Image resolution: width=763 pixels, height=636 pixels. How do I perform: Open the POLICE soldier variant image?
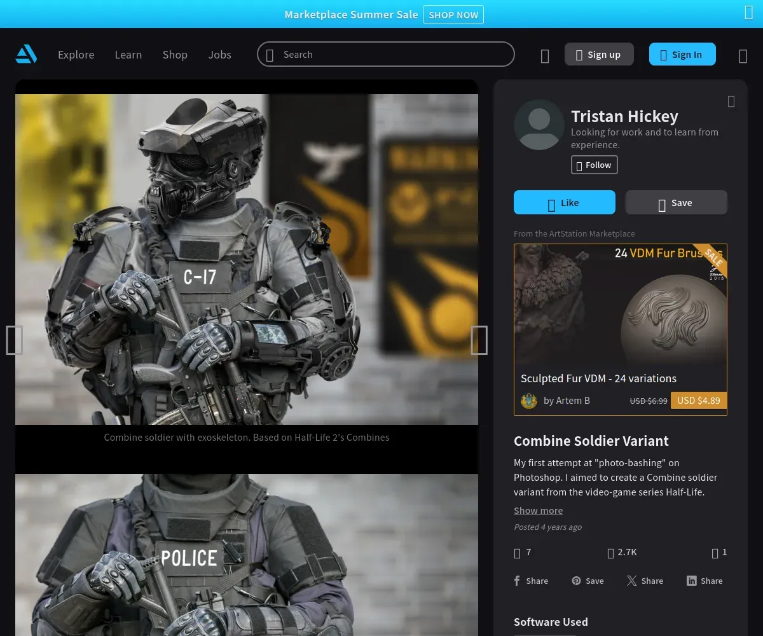pyautogui.click(x=247, y=555)
